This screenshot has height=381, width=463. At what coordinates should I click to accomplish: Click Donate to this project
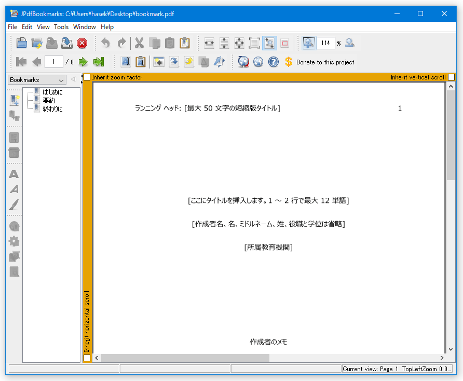coord(325,62)
